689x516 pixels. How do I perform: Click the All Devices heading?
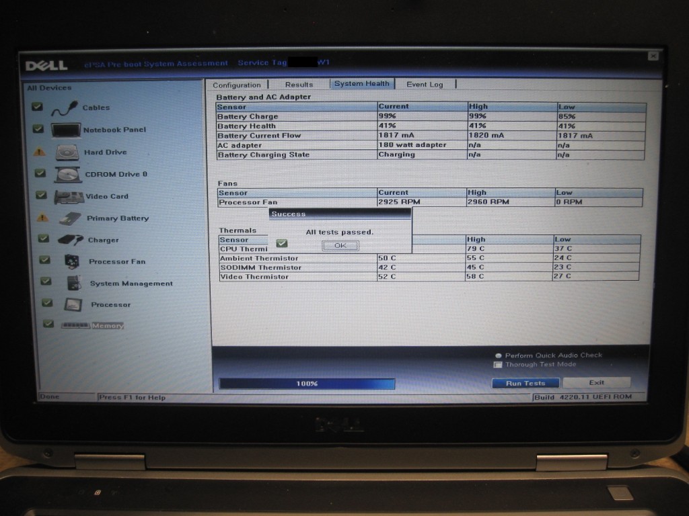click(x=49, y=88)
